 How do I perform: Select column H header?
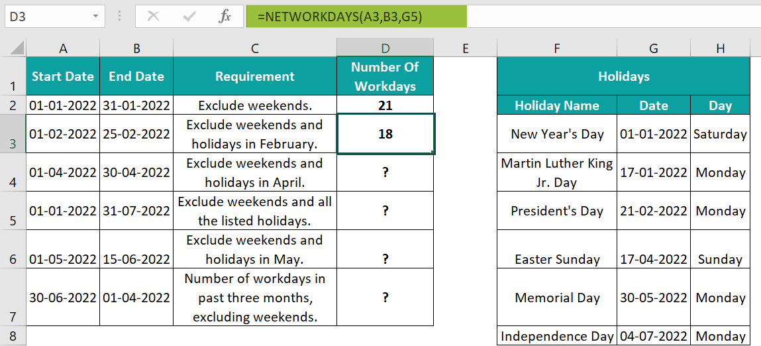tap(720, 48)
